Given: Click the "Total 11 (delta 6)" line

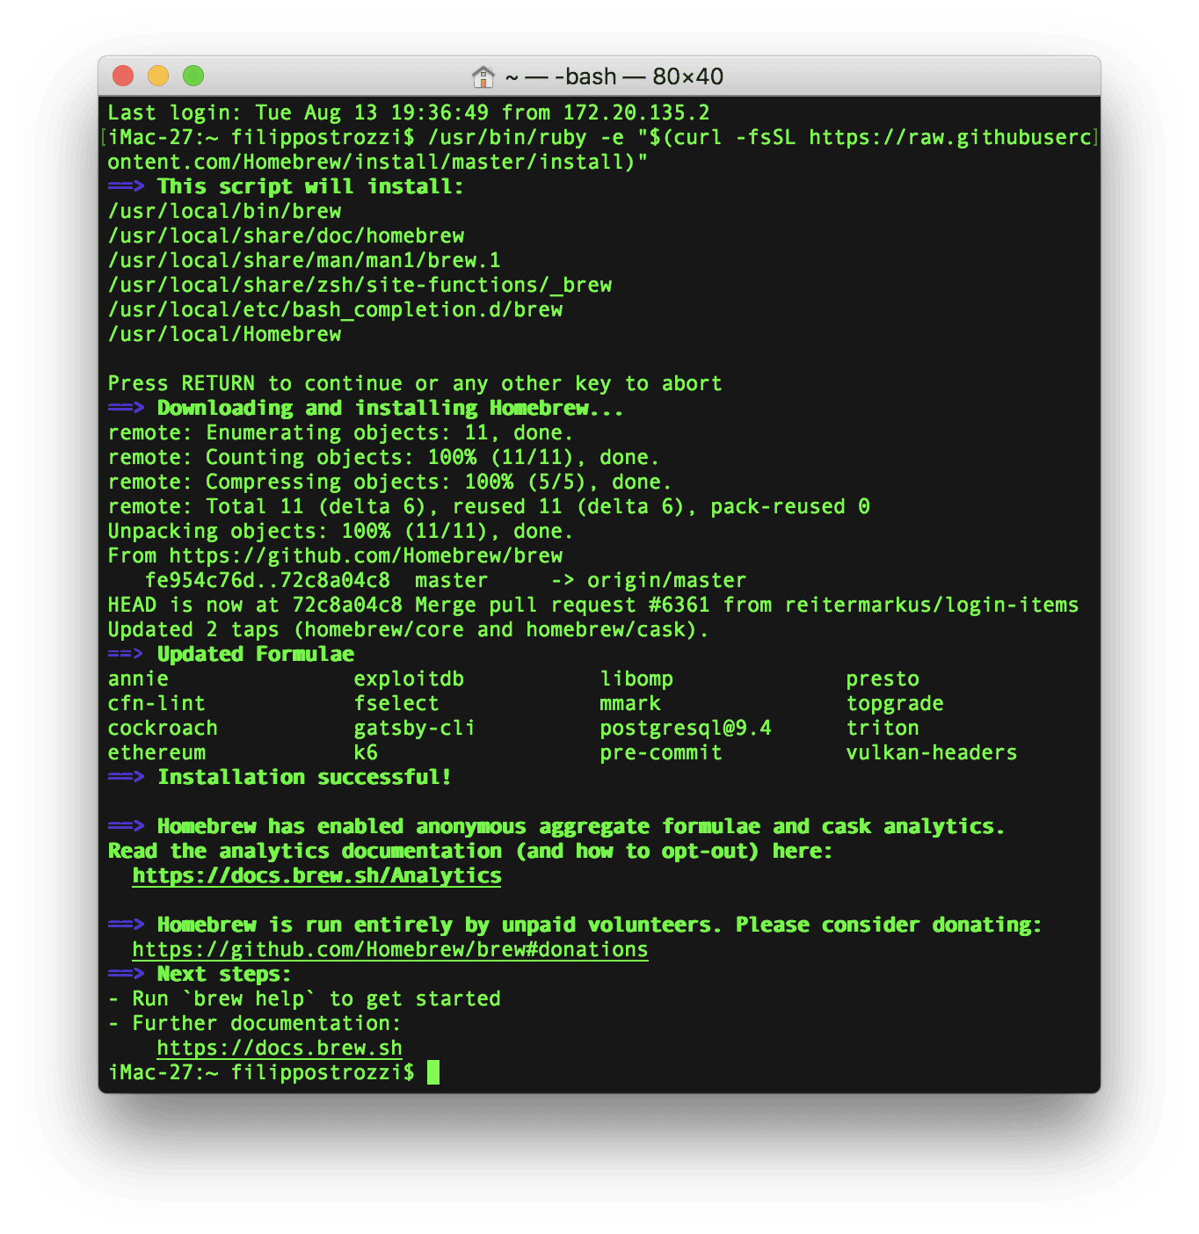Looking at the screenshot, I should 489,507.
